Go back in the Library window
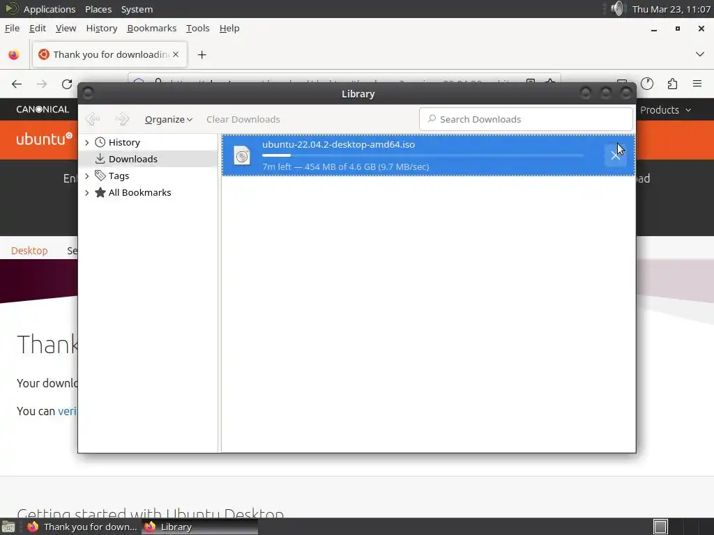The image size is (714, 535). 93,119
